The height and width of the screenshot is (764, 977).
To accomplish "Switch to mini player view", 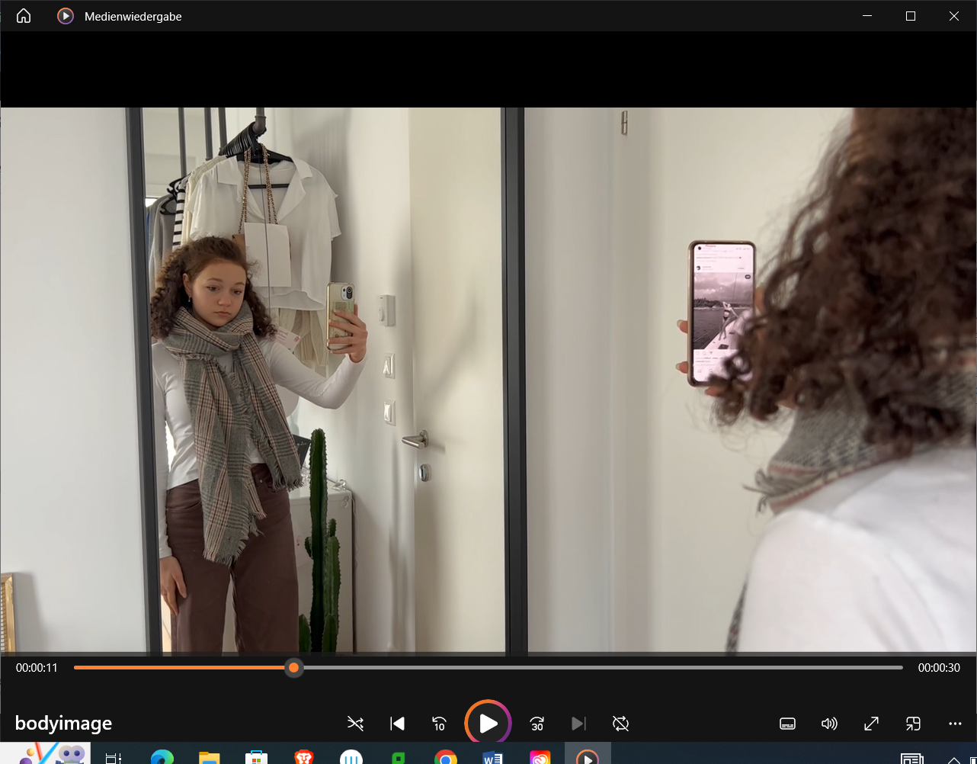I will 913,724.
